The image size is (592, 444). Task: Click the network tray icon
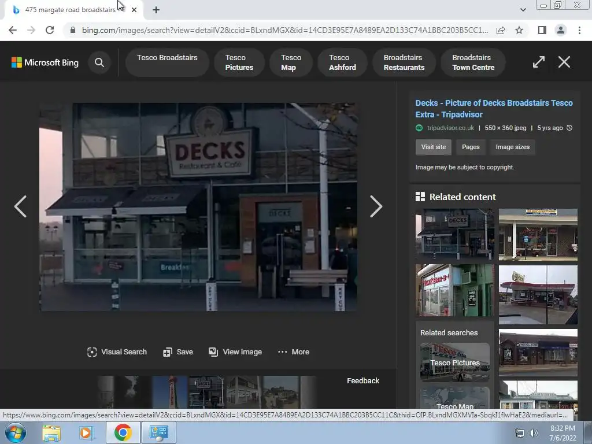[x=520, y=434]
